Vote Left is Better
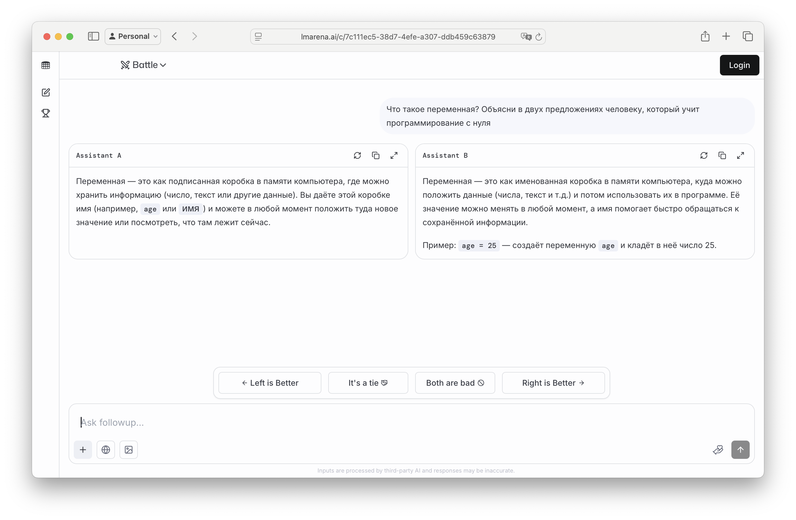Image resolution: width=796 pixels, height=520 pixels. [x=270, y=383]
